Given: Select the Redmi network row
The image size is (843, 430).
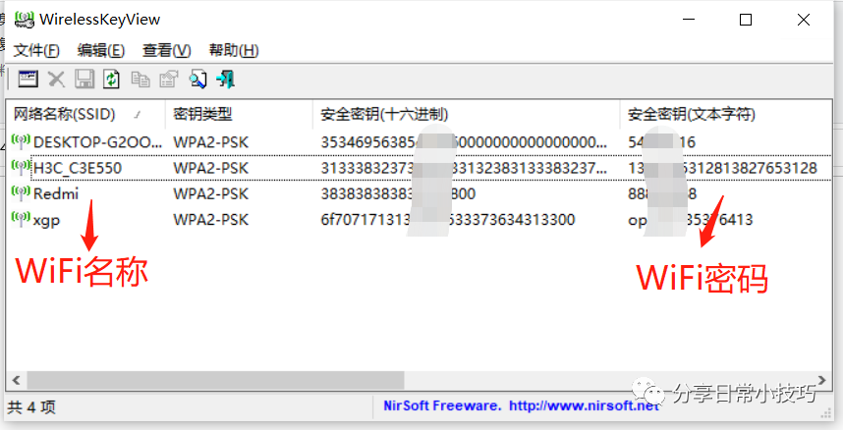Looking at the screenshot, I should point(420,193).
